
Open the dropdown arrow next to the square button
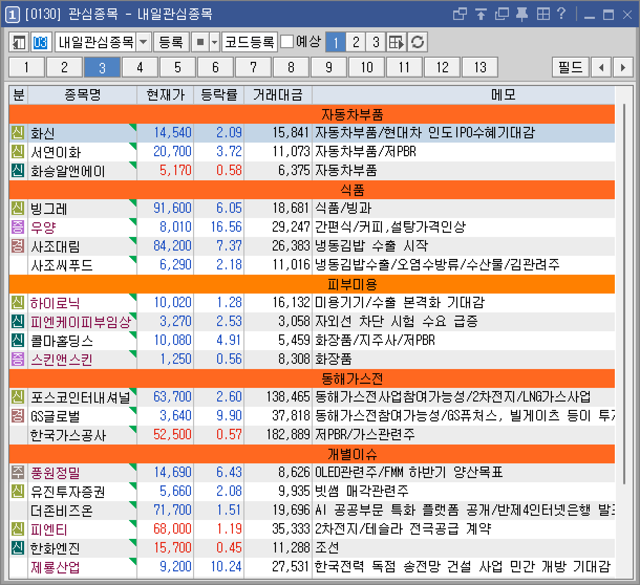click(x=214, y=42)
